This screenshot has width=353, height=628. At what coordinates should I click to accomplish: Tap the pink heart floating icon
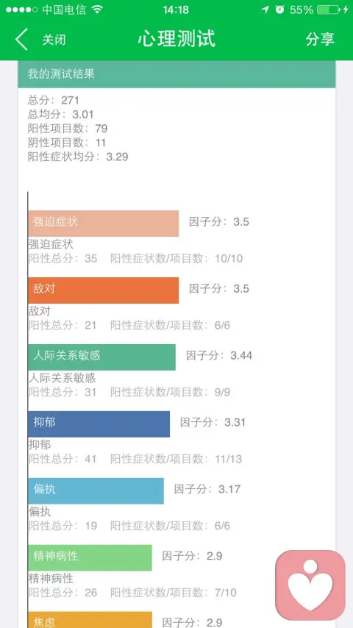[310, 585]
